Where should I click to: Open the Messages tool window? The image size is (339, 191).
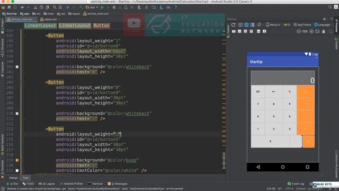click(x=118, y=184)
